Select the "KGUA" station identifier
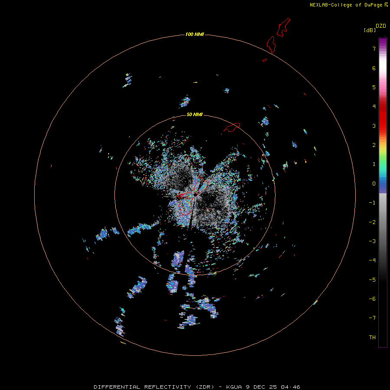Image resolution: width=390 pixels, height=390 pixels. click(234, 387)
